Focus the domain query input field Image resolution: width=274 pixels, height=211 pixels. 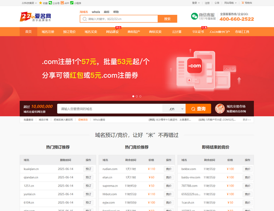[110, 109]
